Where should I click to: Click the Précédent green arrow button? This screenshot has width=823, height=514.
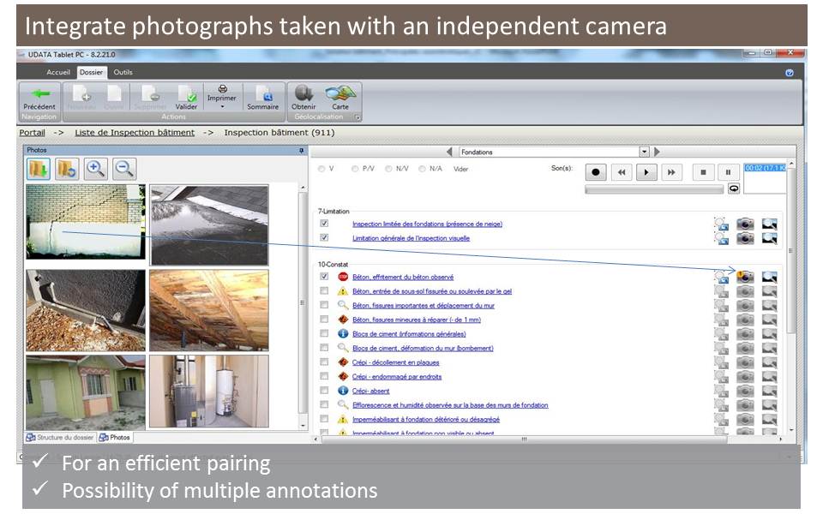click(x=39, y=95)
